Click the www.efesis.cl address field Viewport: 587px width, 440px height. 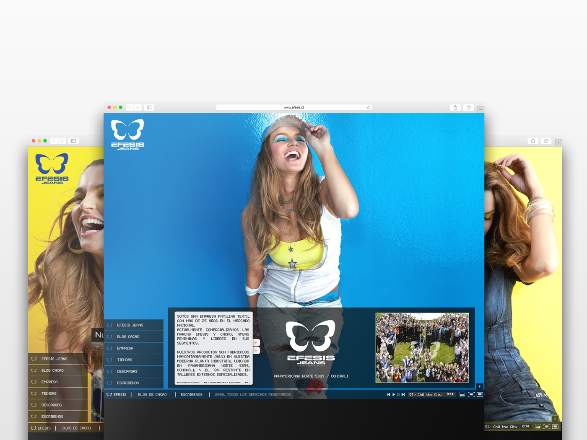(293, 108)
